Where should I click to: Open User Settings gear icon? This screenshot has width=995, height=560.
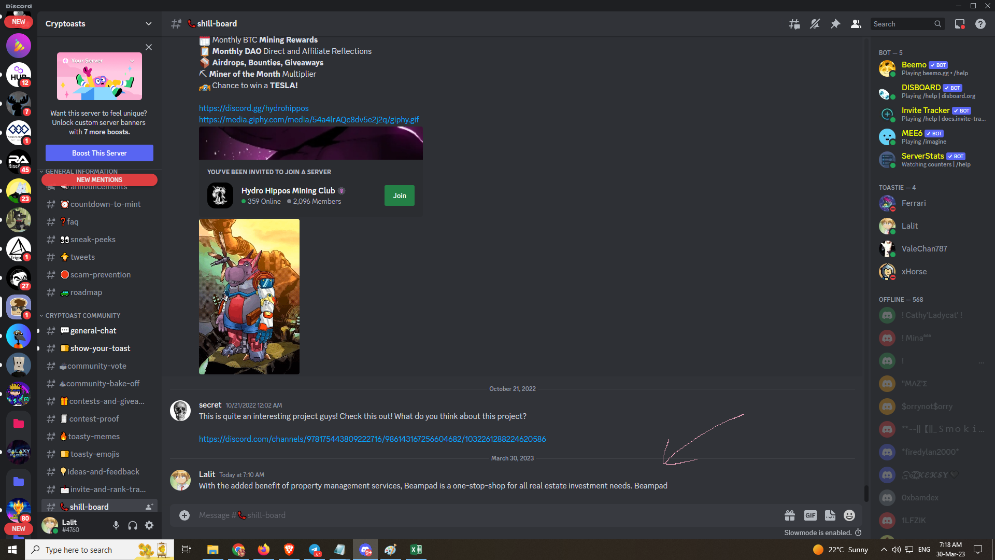click(149, 526)
